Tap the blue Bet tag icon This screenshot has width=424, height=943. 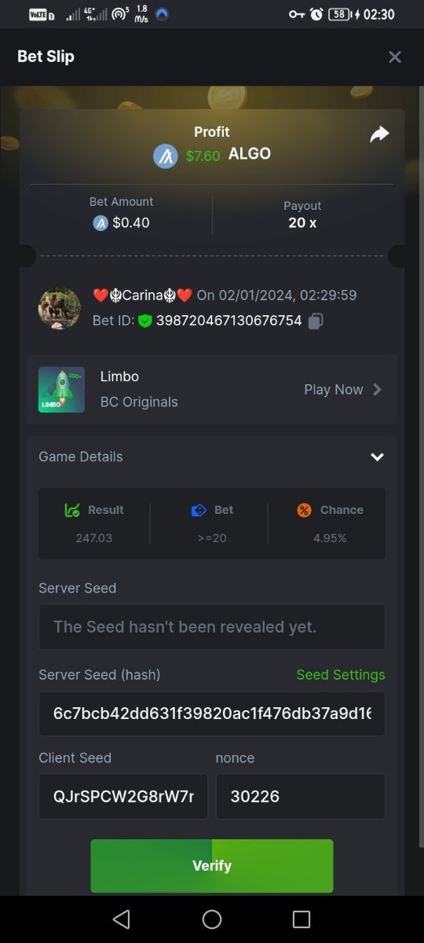click(199, 510)
